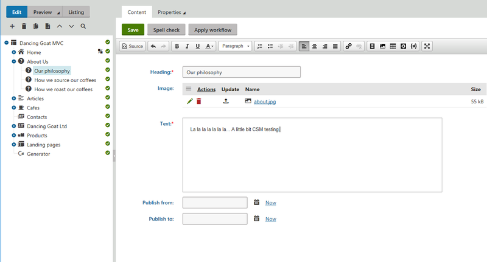Sort attachments by Actions column header
487x262 pixels.
(x=206, y=89)
